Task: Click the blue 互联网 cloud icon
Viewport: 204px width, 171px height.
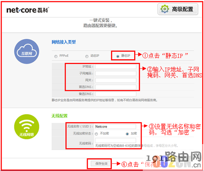Action: (x=27, y=51)
